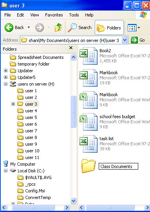Open the Search magnifier tool

click(80, 27)
